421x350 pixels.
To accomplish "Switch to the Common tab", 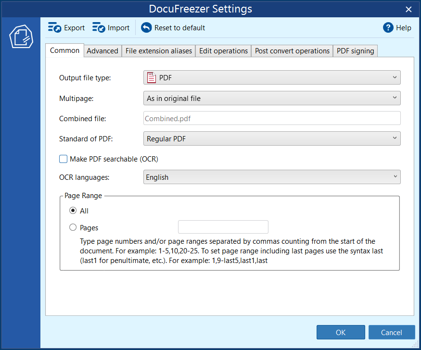I will click(x=64, y=50).
